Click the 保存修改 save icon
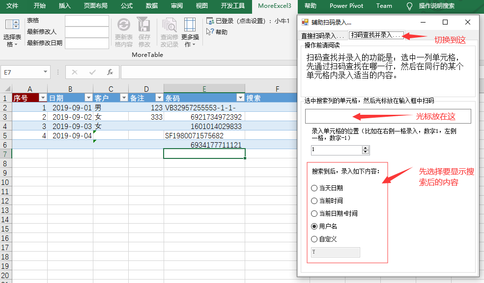Image resolution: width=484 pixels, height=283 pixels. click(x=144, y=25)
